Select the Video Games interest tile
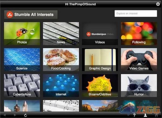Image resolution: width=162 pixels, height=118 pixels. 139,59
